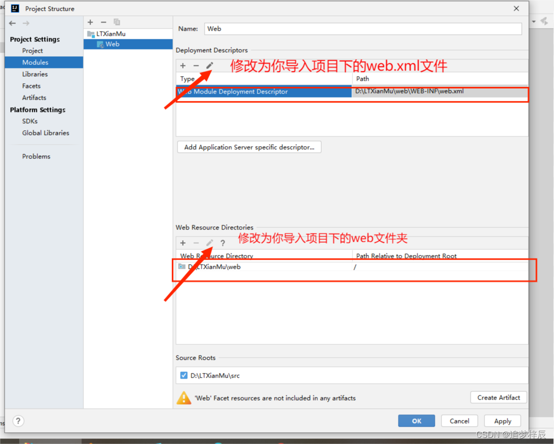This screenshot has height=444, width=554.
Task: Go forward with the right arrow icon
Action: pyautogui.click(x=26, y=24)
